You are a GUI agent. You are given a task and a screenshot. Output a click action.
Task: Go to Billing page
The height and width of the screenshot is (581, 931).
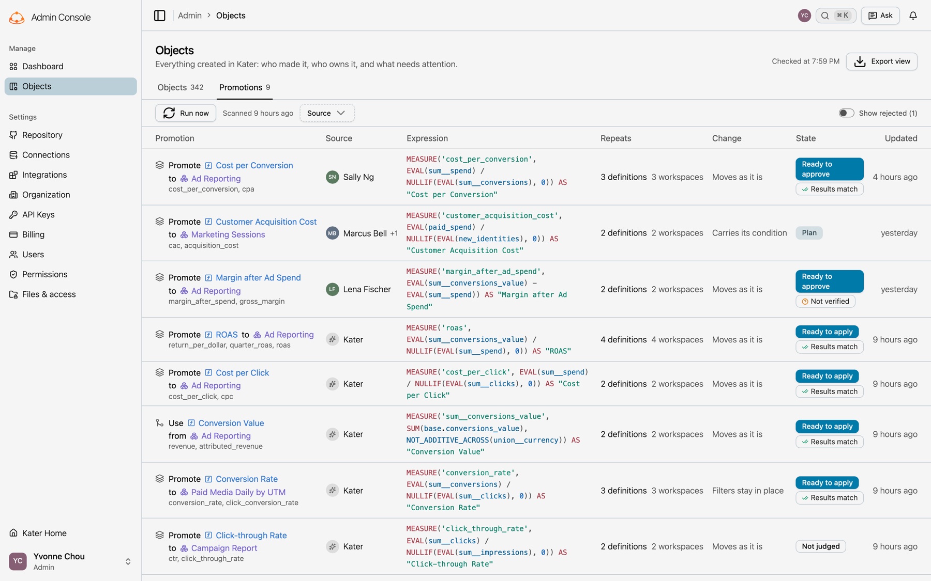pyautogui.click(x=70, y=234)
